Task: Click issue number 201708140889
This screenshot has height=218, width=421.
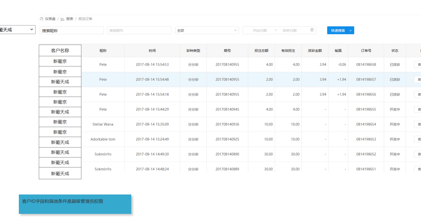Action: coord(227,169)
